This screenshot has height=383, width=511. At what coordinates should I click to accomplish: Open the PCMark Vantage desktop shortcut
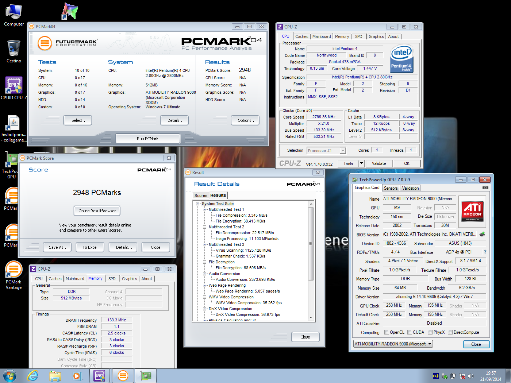click(x=14, y=275)
